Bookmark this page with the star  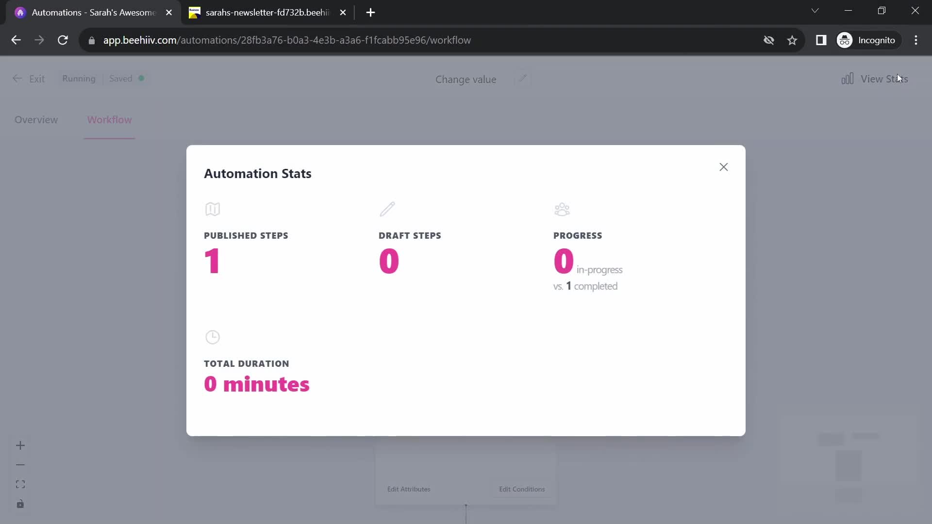point(792,40)
